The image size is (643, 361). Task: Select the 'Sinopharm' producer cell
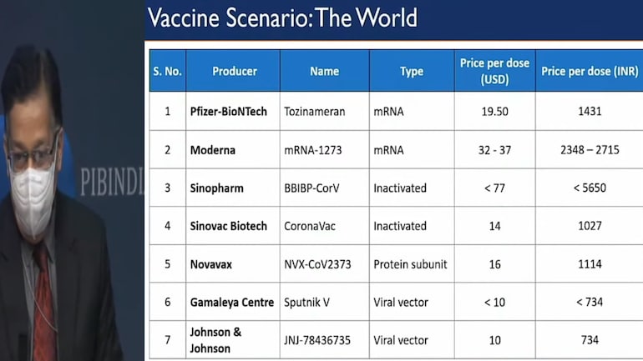pyautogui.click(x=216, y=188)
